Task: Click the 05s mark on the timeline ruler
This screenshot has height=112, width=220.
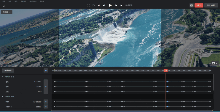Action: point(81,71)
